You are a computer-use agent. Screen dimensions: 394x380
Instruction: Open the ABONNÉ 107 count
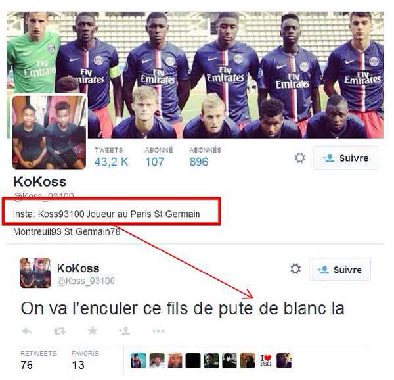tap(159, 157)
